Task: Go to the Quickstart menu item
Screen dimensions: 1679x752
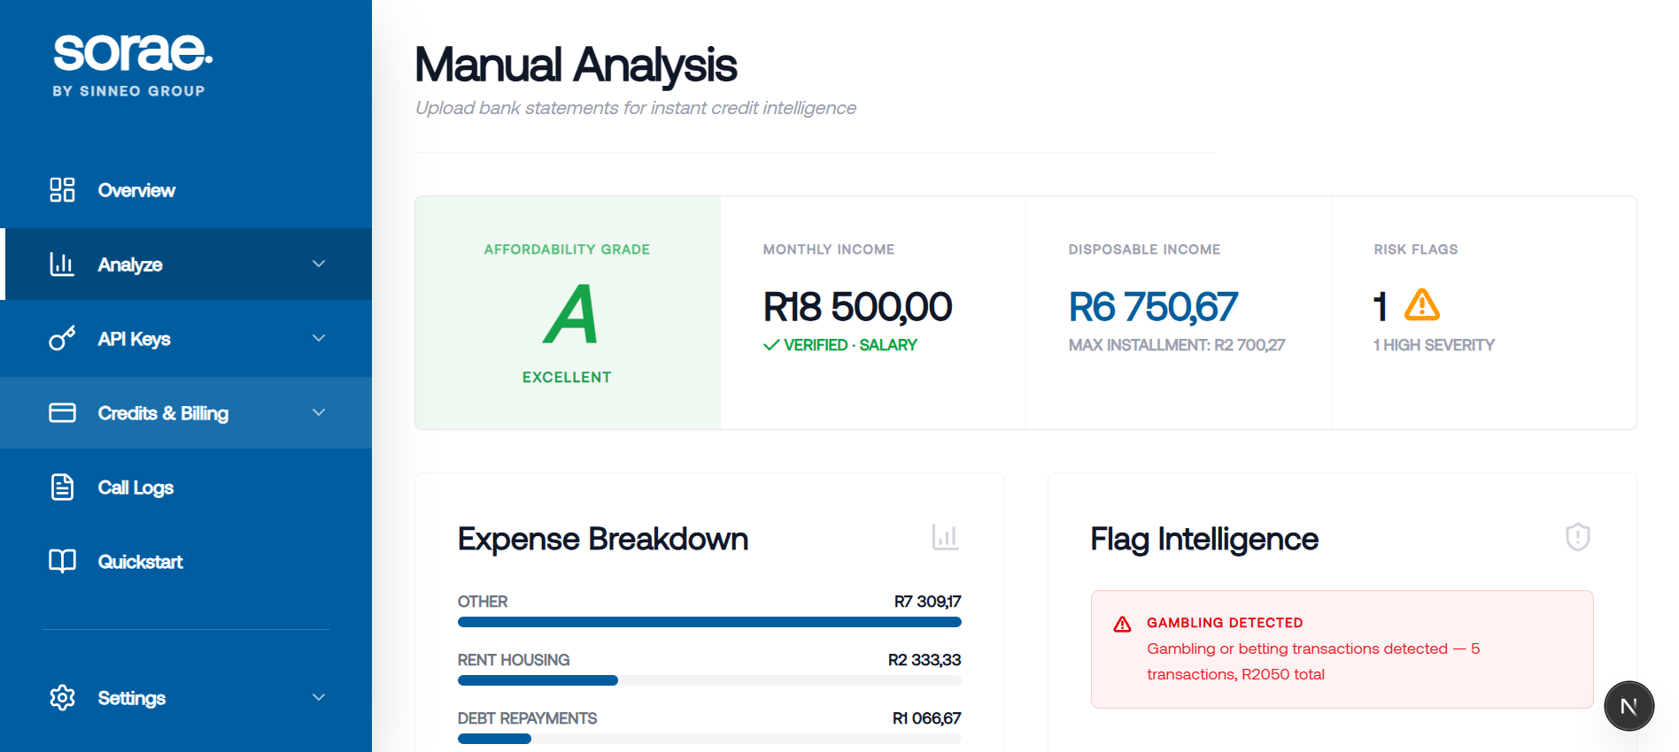Action: coord(140,562)
